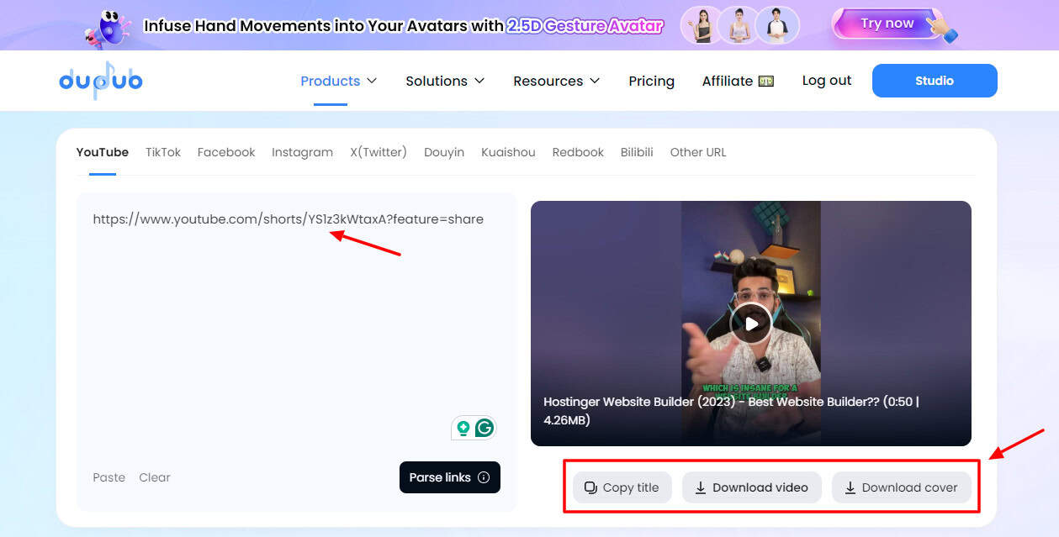Screen dimensions: 1059x537
Task: Click the info icon on Parse links
Action: click(x=484, y=477)
